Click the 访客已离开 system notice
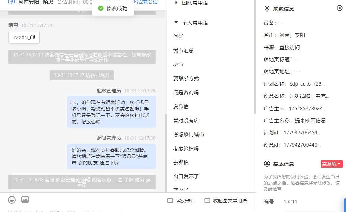The image size is (346, 212). (x=82, y=75)
